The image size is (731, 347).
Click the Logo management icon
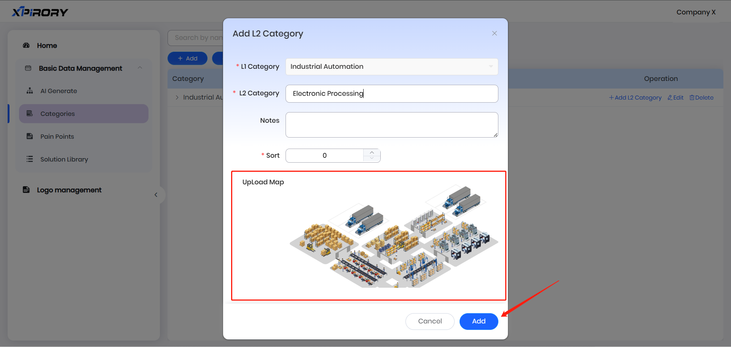tap(26, 190)
